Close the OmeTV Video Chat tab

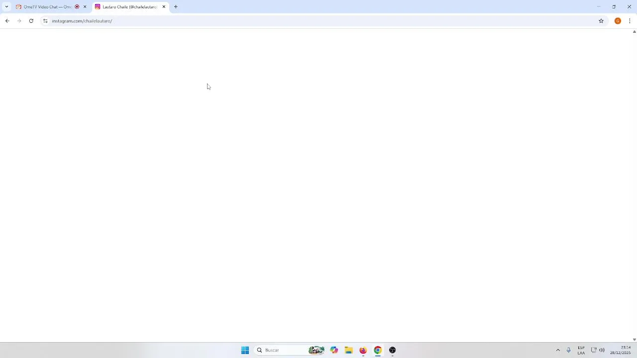point(85,7)
